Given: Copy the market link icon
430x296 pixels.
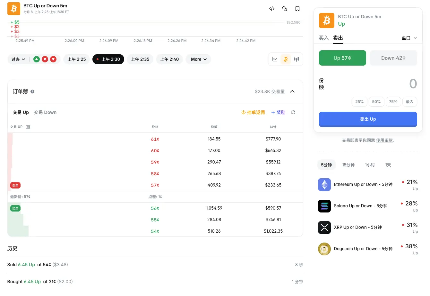Looking at the screenshot, I should pyautogui.click(x=285, y=9).
